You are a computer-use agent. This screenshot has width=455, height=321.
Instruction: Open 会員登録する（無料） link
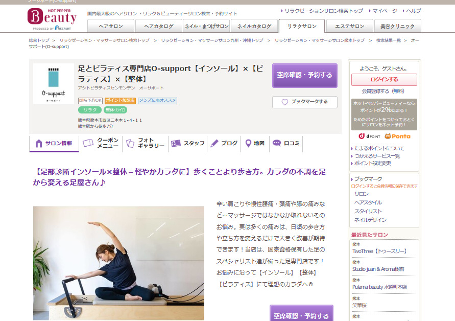(x=383, y=91)
